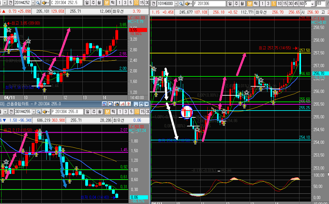Choose 15-minute interval in C 201304 chart
The width and height of the screenshot is (329, 204).
click(142, 3)
